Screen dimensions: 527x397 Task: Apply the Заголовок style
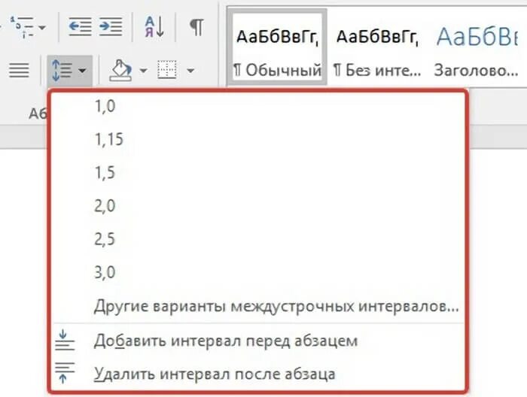[x=477, y=47]
